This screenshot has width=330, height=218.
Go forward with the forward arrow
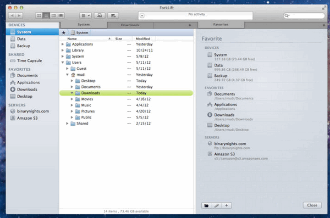19,15
